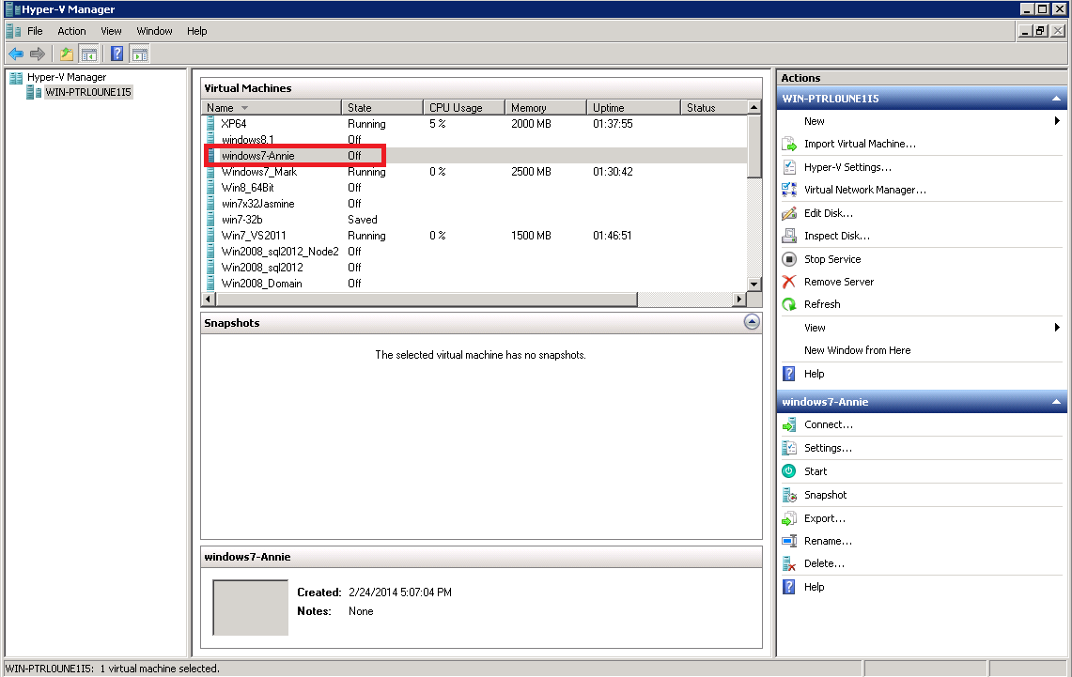
Task: Open the Window menu
Action: pyautogui.click(x=154, y=31)
